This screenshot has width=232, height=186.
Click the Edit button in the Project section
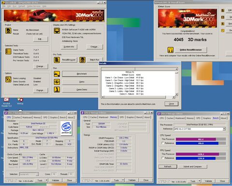pyautogui.click(x=41, y=39)
